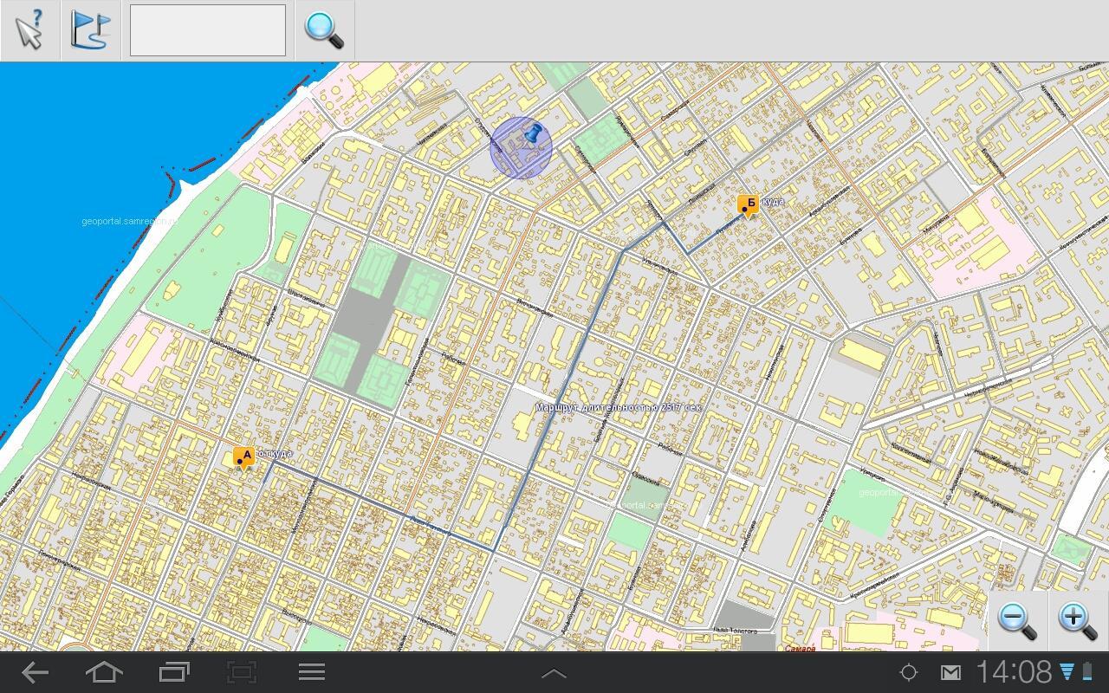Expand the bottom bar up chevron

coord(554,673)
